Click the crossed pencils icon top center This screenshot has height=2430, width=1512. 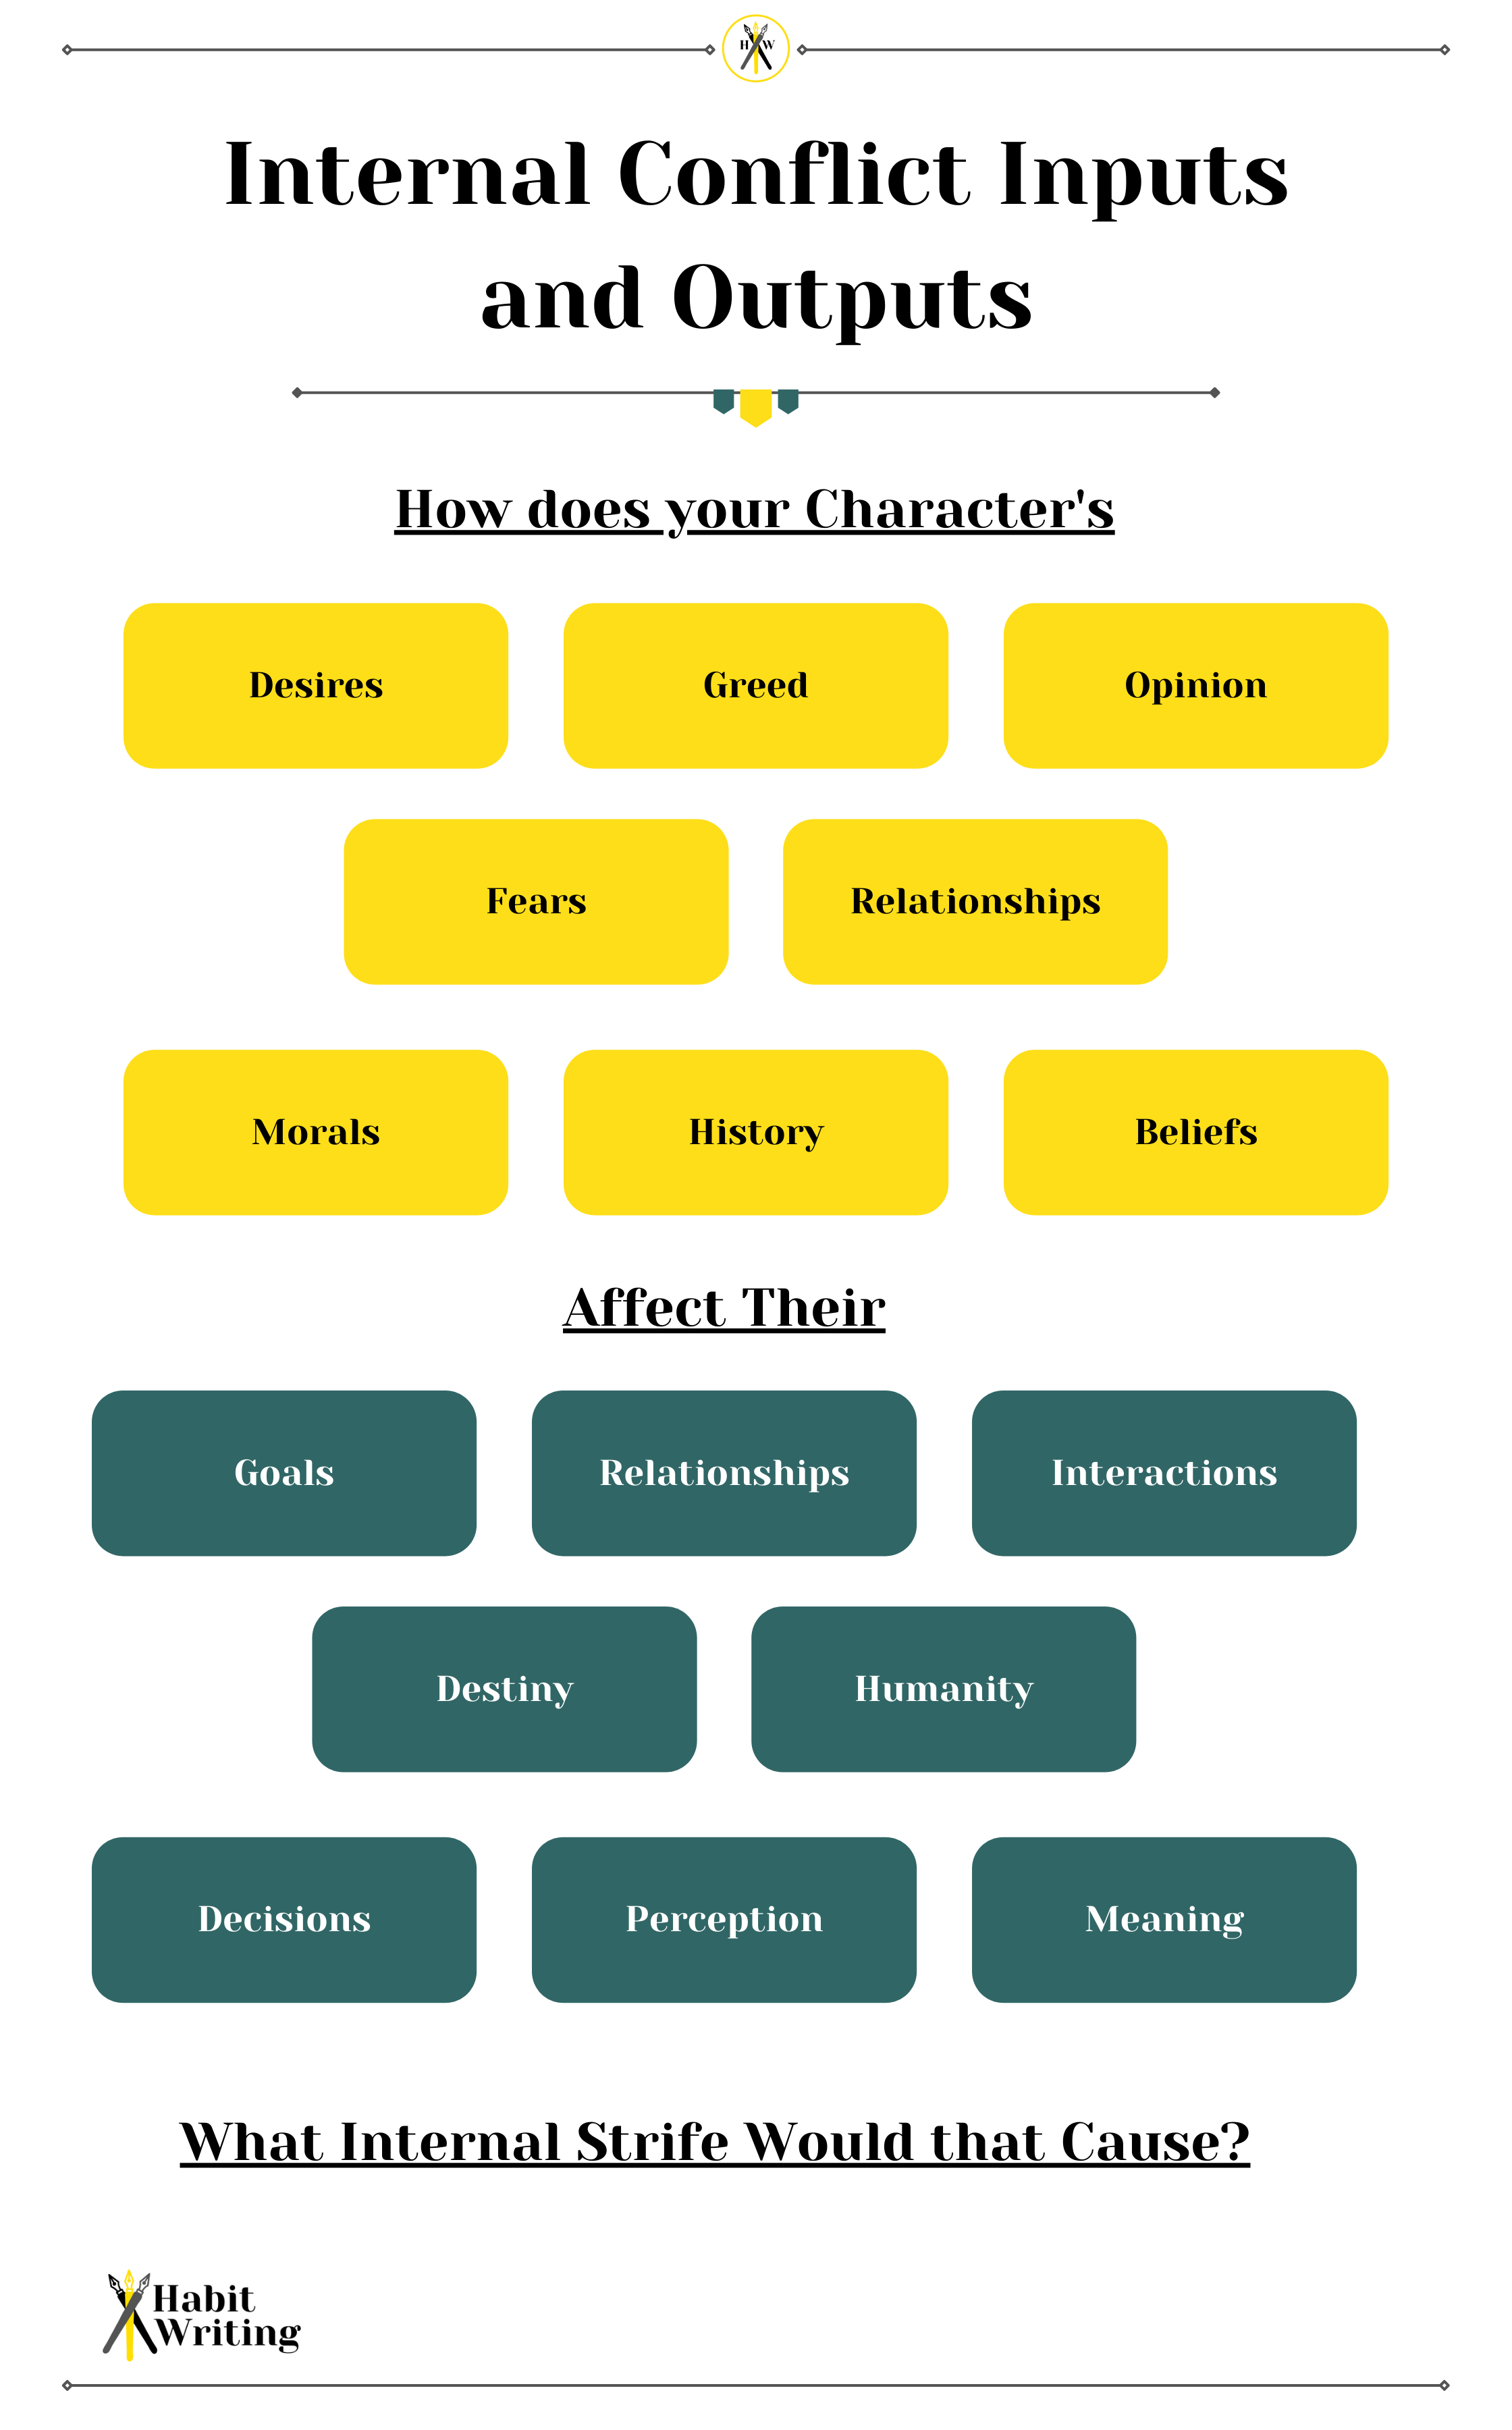(756, 38)
